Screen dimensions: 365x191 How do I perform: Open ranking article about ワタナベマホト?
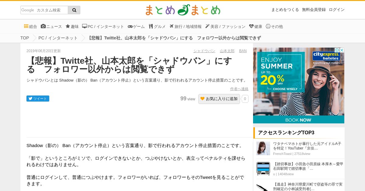click(x=307, y=146)
